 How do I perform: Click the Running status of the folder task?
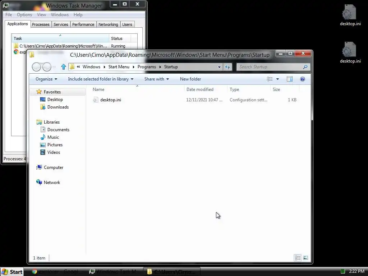pyautogui.click(x=118, y=46)
